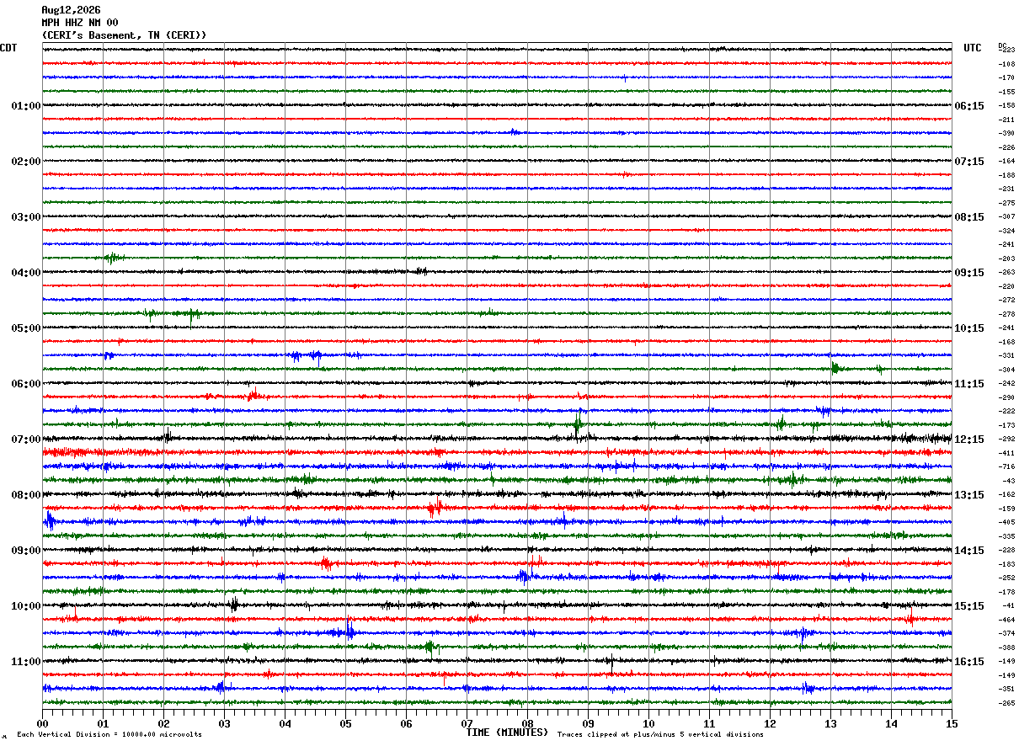The height and width of the screenshot is (746, 1019).
Task: Click the 12:15 UTC time label
Action: [x=969, y=440]
